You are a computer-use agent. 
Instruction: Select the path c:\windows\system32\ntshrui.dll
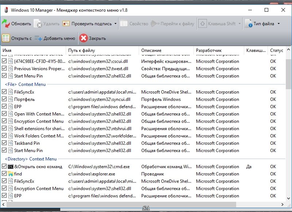click(x=100, y=129)
